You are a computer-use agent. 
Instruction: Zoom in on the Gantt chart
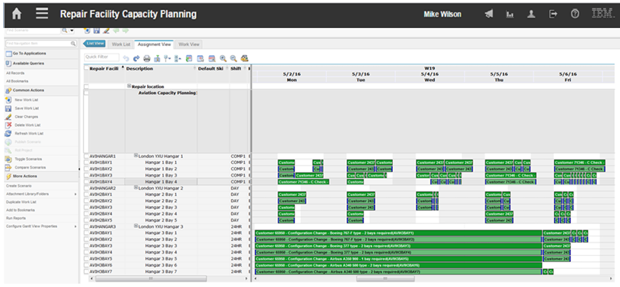tap(223, 58)
